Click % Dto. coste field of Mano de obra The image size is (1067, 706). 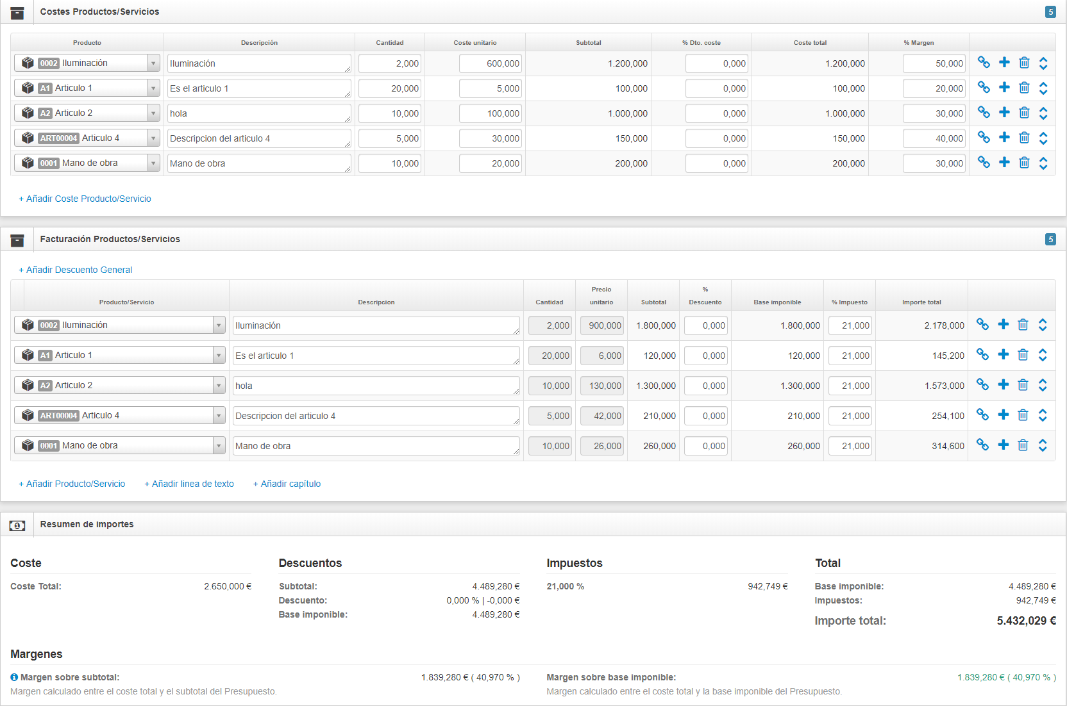click(x=717, y=163)
